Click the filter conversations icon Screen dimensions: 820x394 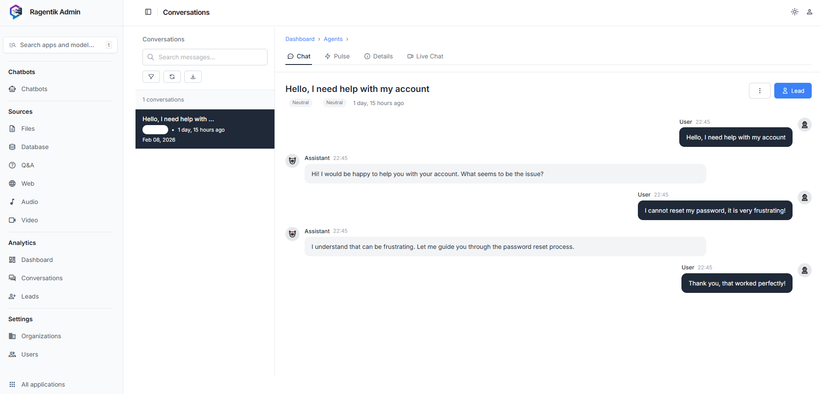pos(151,77)
